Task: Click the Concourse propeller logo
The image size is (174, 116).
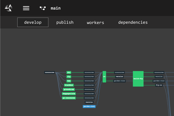Action: pos(9,8)
